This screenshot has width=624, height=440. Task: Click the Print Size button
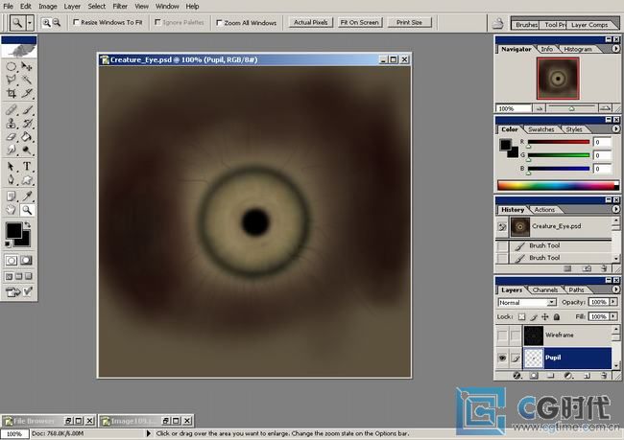click(409, 23)
